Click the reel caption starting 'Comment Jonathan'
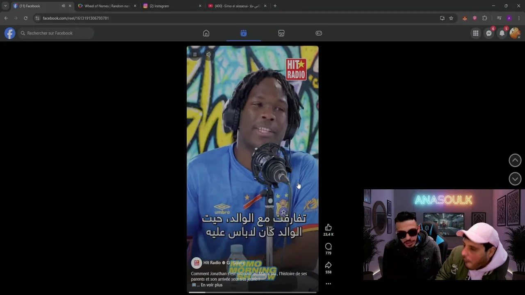The image size is (525, 295). (x=249, y=276)
